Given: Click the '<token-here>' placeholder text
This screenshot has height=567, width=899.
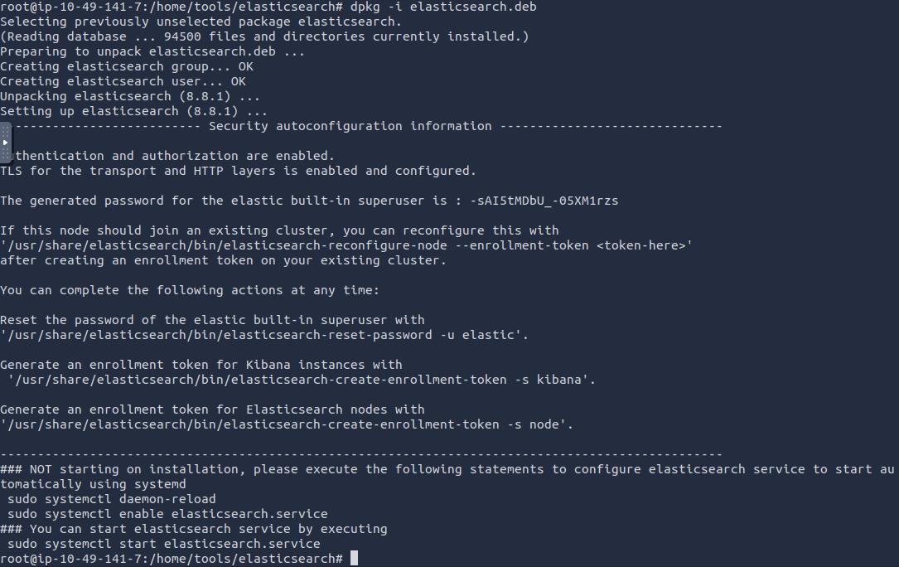Looking at the screenshot, I should pyautogui.click(x=641, y=245).
